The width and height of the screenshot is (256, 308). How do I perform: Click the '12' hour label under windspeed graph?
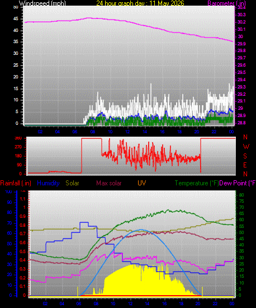click(x=127, y=132)
